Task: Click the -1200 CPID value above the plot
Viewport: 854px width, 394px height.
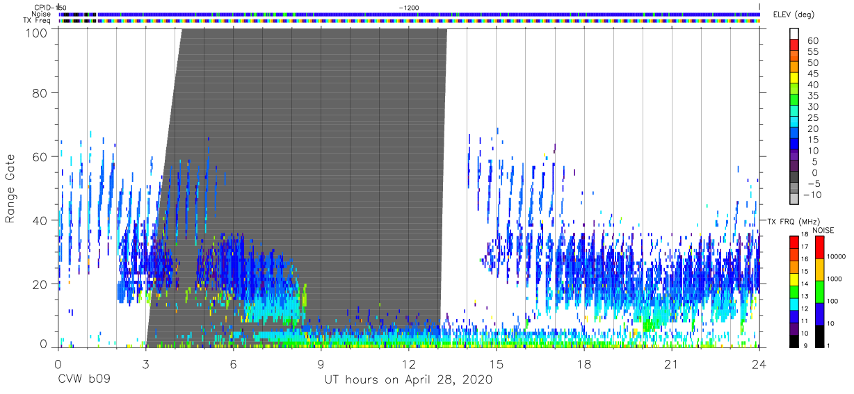Action: point(408,7)
